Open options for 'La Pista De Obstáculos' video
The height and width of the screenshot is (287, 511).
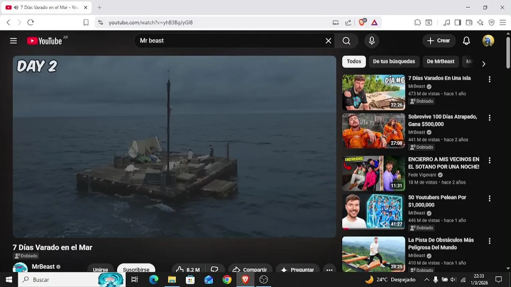[490, 241]
